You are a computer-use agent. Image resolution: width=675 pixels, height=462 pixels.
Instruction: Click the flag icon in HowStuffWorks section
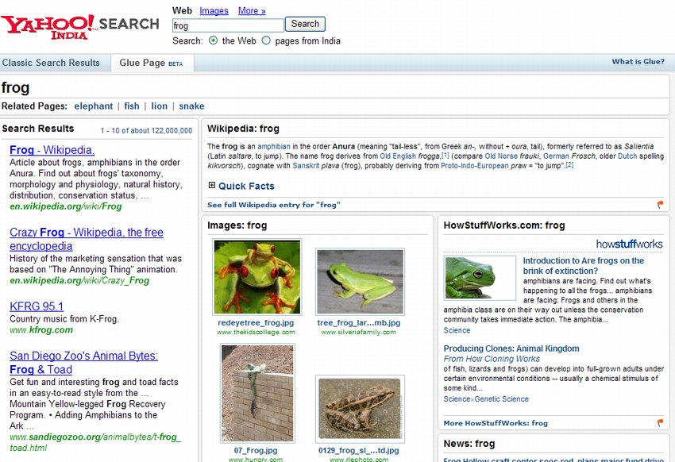[660, 422]
